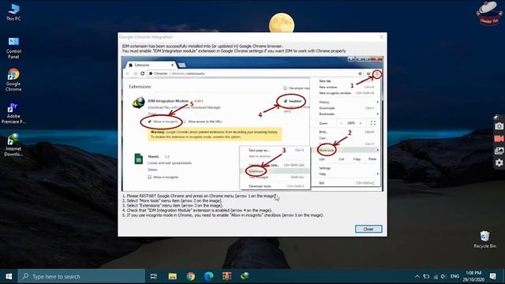Click the Chrome instruction image in the dialog
The width and height of the screenshot is (505, 284).
252,124
